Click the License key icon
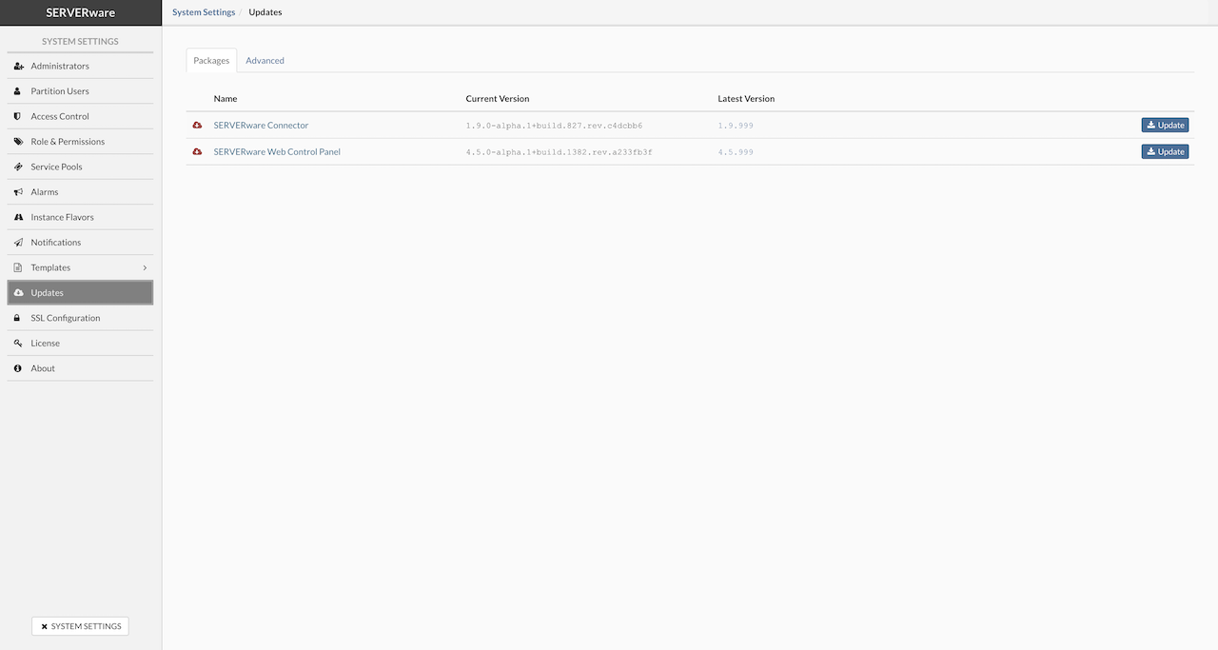This screenshot has width=1218, height=650. (18, 344)
